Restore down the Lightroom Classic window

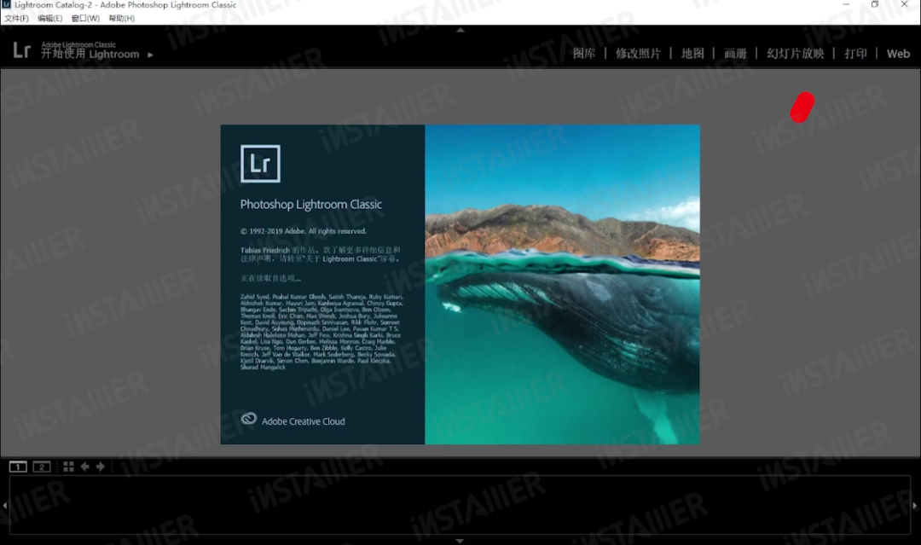tap(875, 5)
